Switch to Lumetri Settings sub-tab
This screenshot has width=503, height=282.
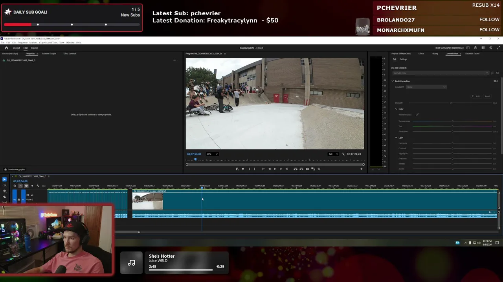pyautogui.click(x=404, y=60)
